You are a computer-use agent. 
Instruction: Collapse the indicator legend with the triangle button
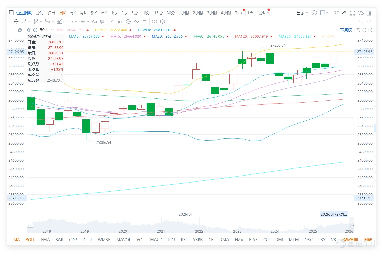[20, 30]
